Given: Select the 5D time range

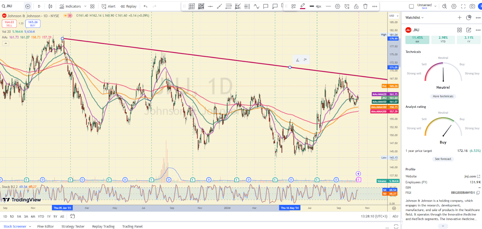Looking at the screenshot, I should click(x=12, y=216).
